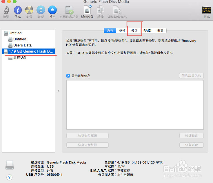Click the green zoom window button

pyautogui.click(x=15, y=1)
